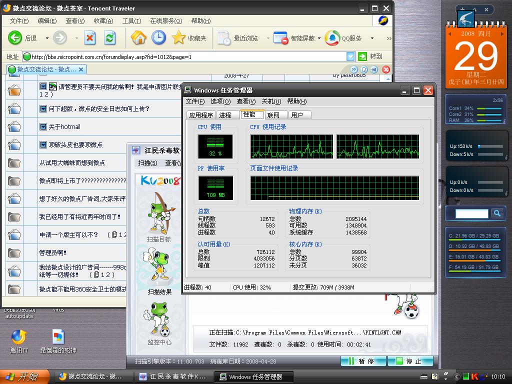Close the 微点交流论坛 browser tab
Image resolution: width=512 pixels, height=384 pixels.
81,69
